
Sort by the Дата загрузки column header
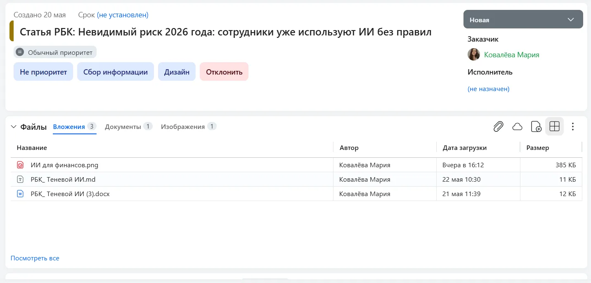click(x=465, y=148)
